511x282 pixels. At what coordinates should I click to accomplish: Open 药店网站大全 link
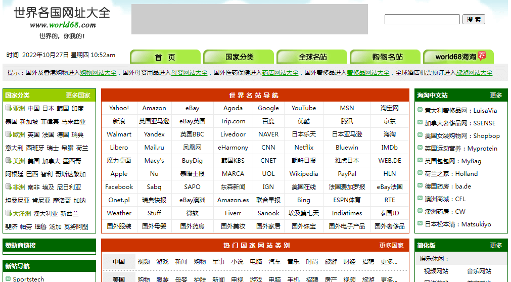click(x=280, y=72)
